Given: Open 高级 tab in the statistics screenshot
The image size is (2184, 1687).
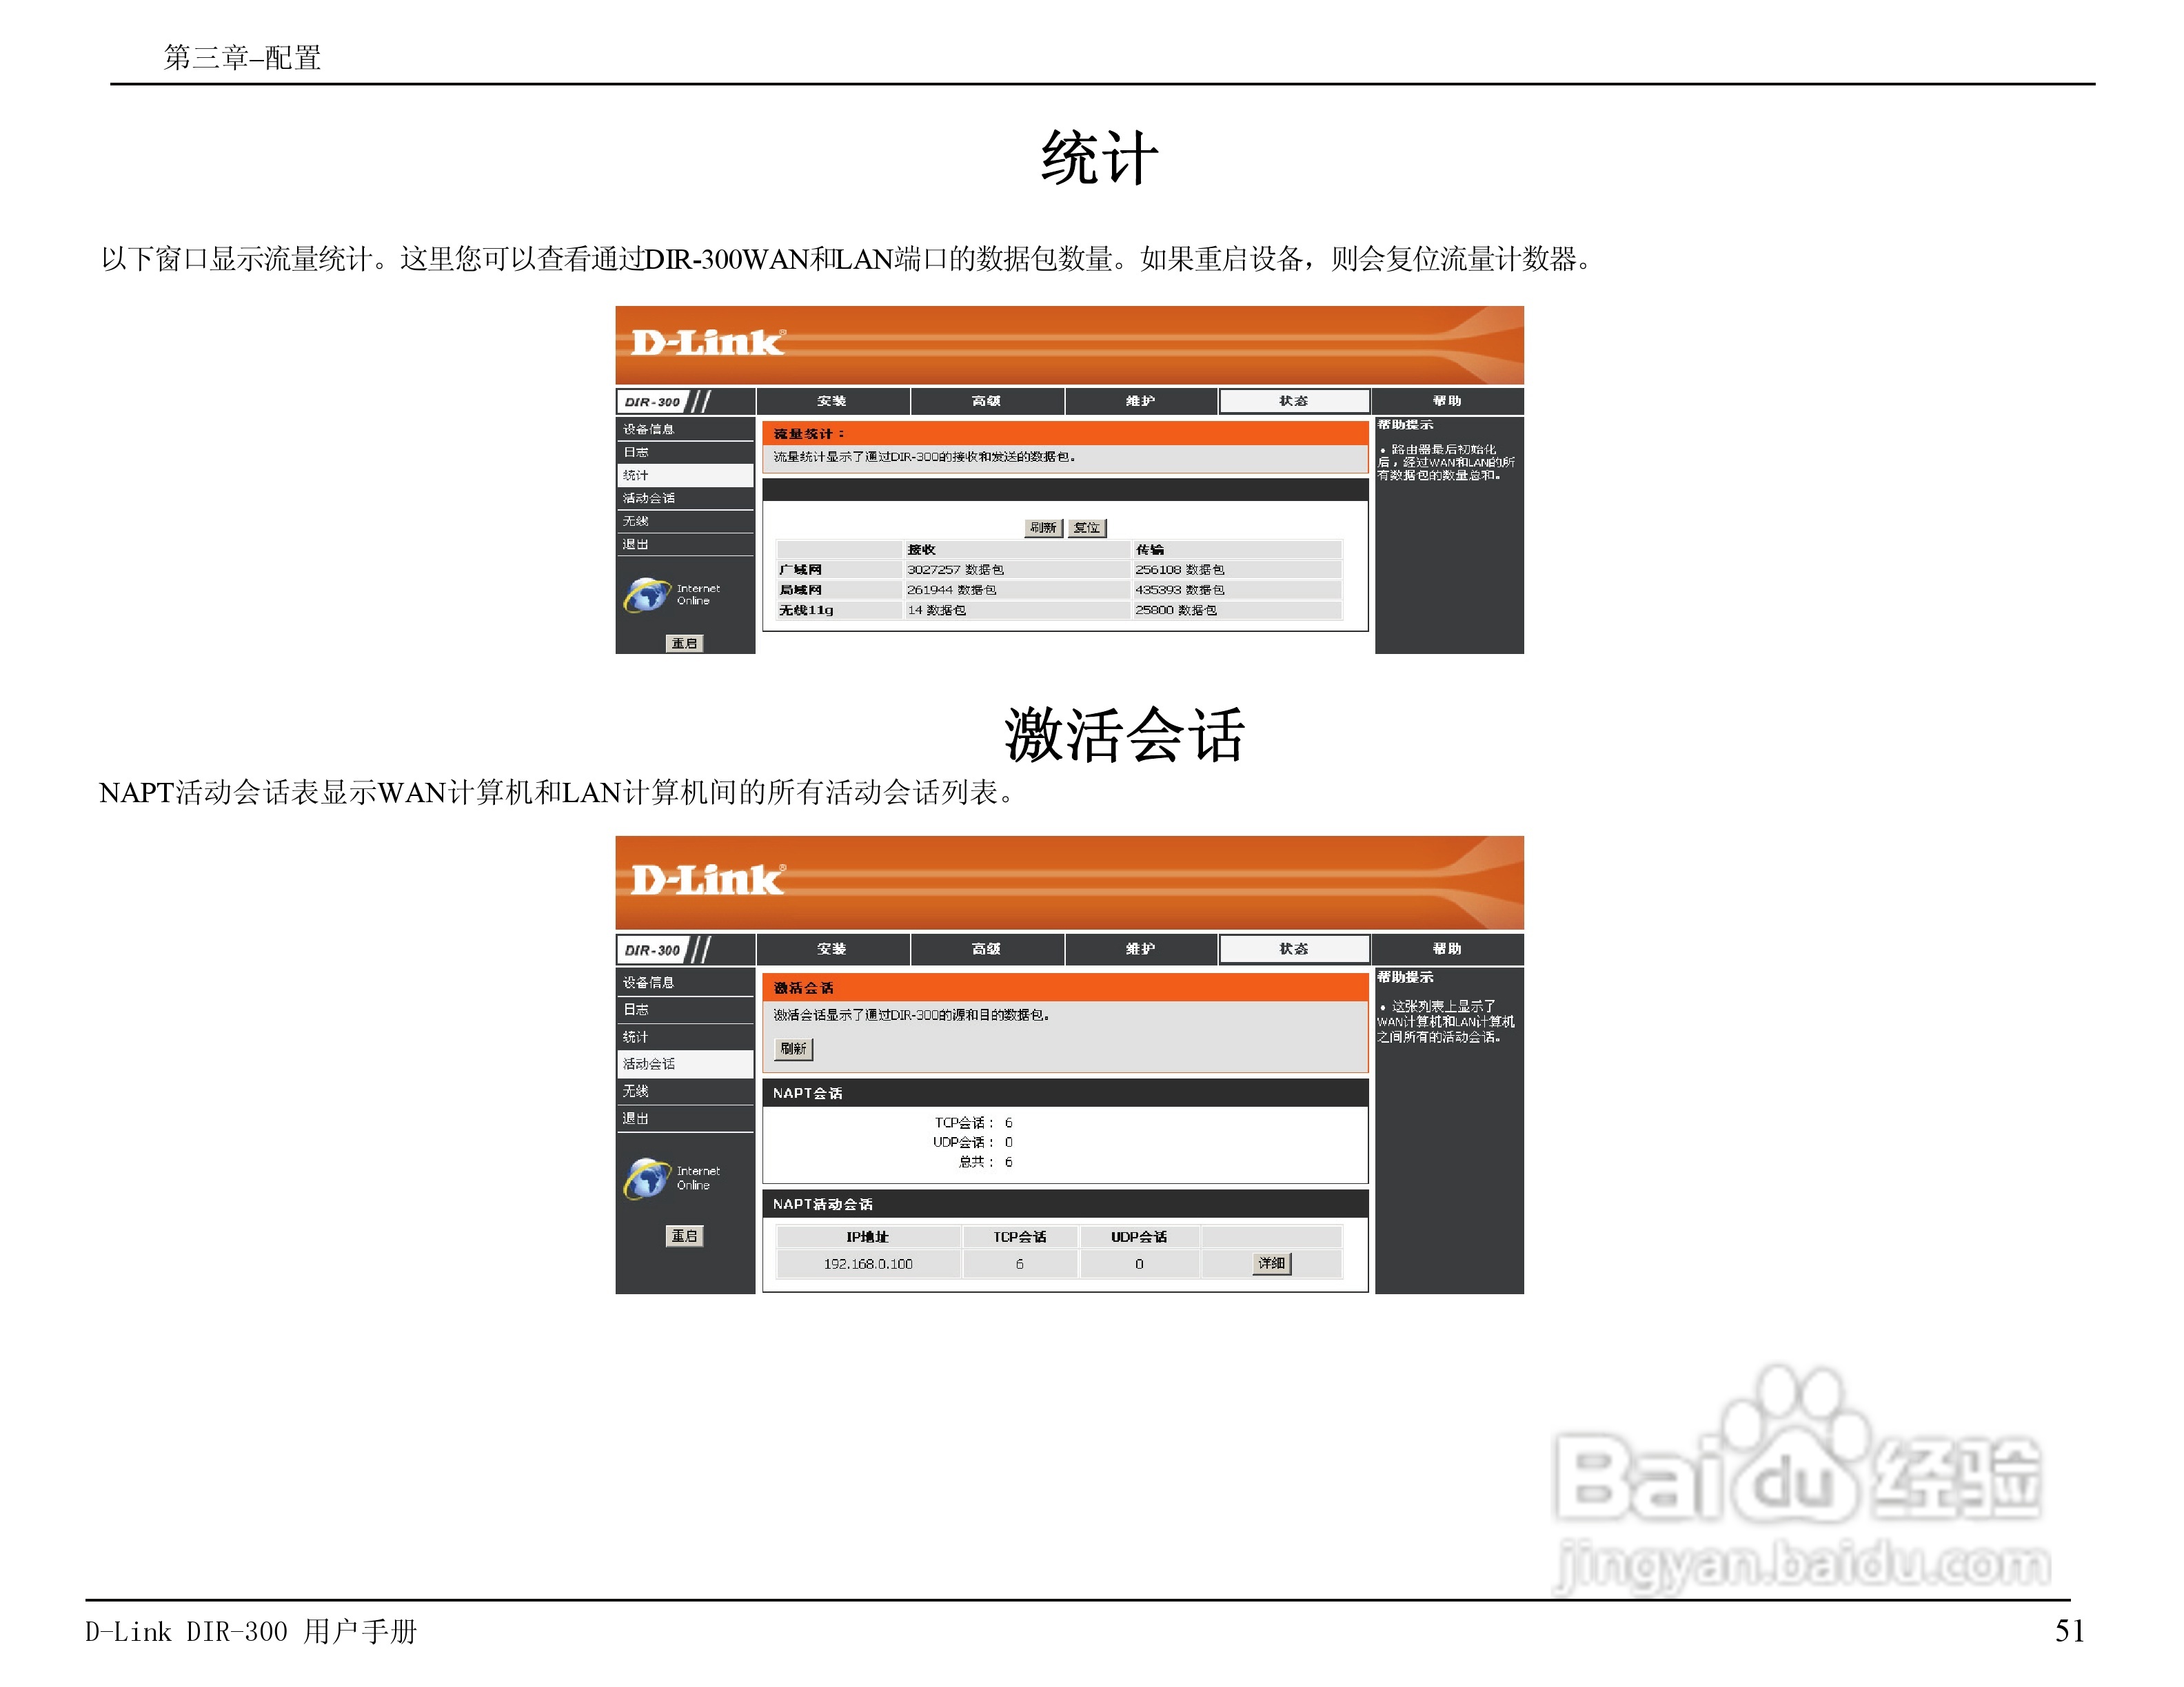Looking at the screenshot, I should pyautogui.click(x=986, y=401).
